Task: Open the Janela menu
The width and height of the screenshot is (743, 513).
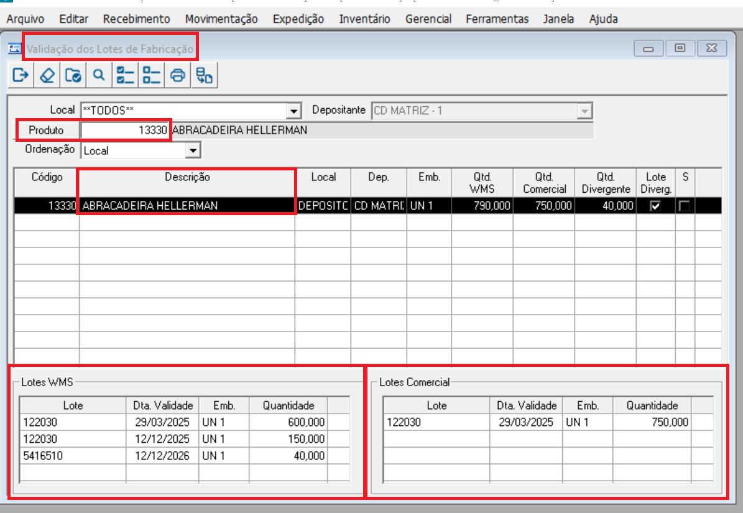Action: (x=558, y=19)
